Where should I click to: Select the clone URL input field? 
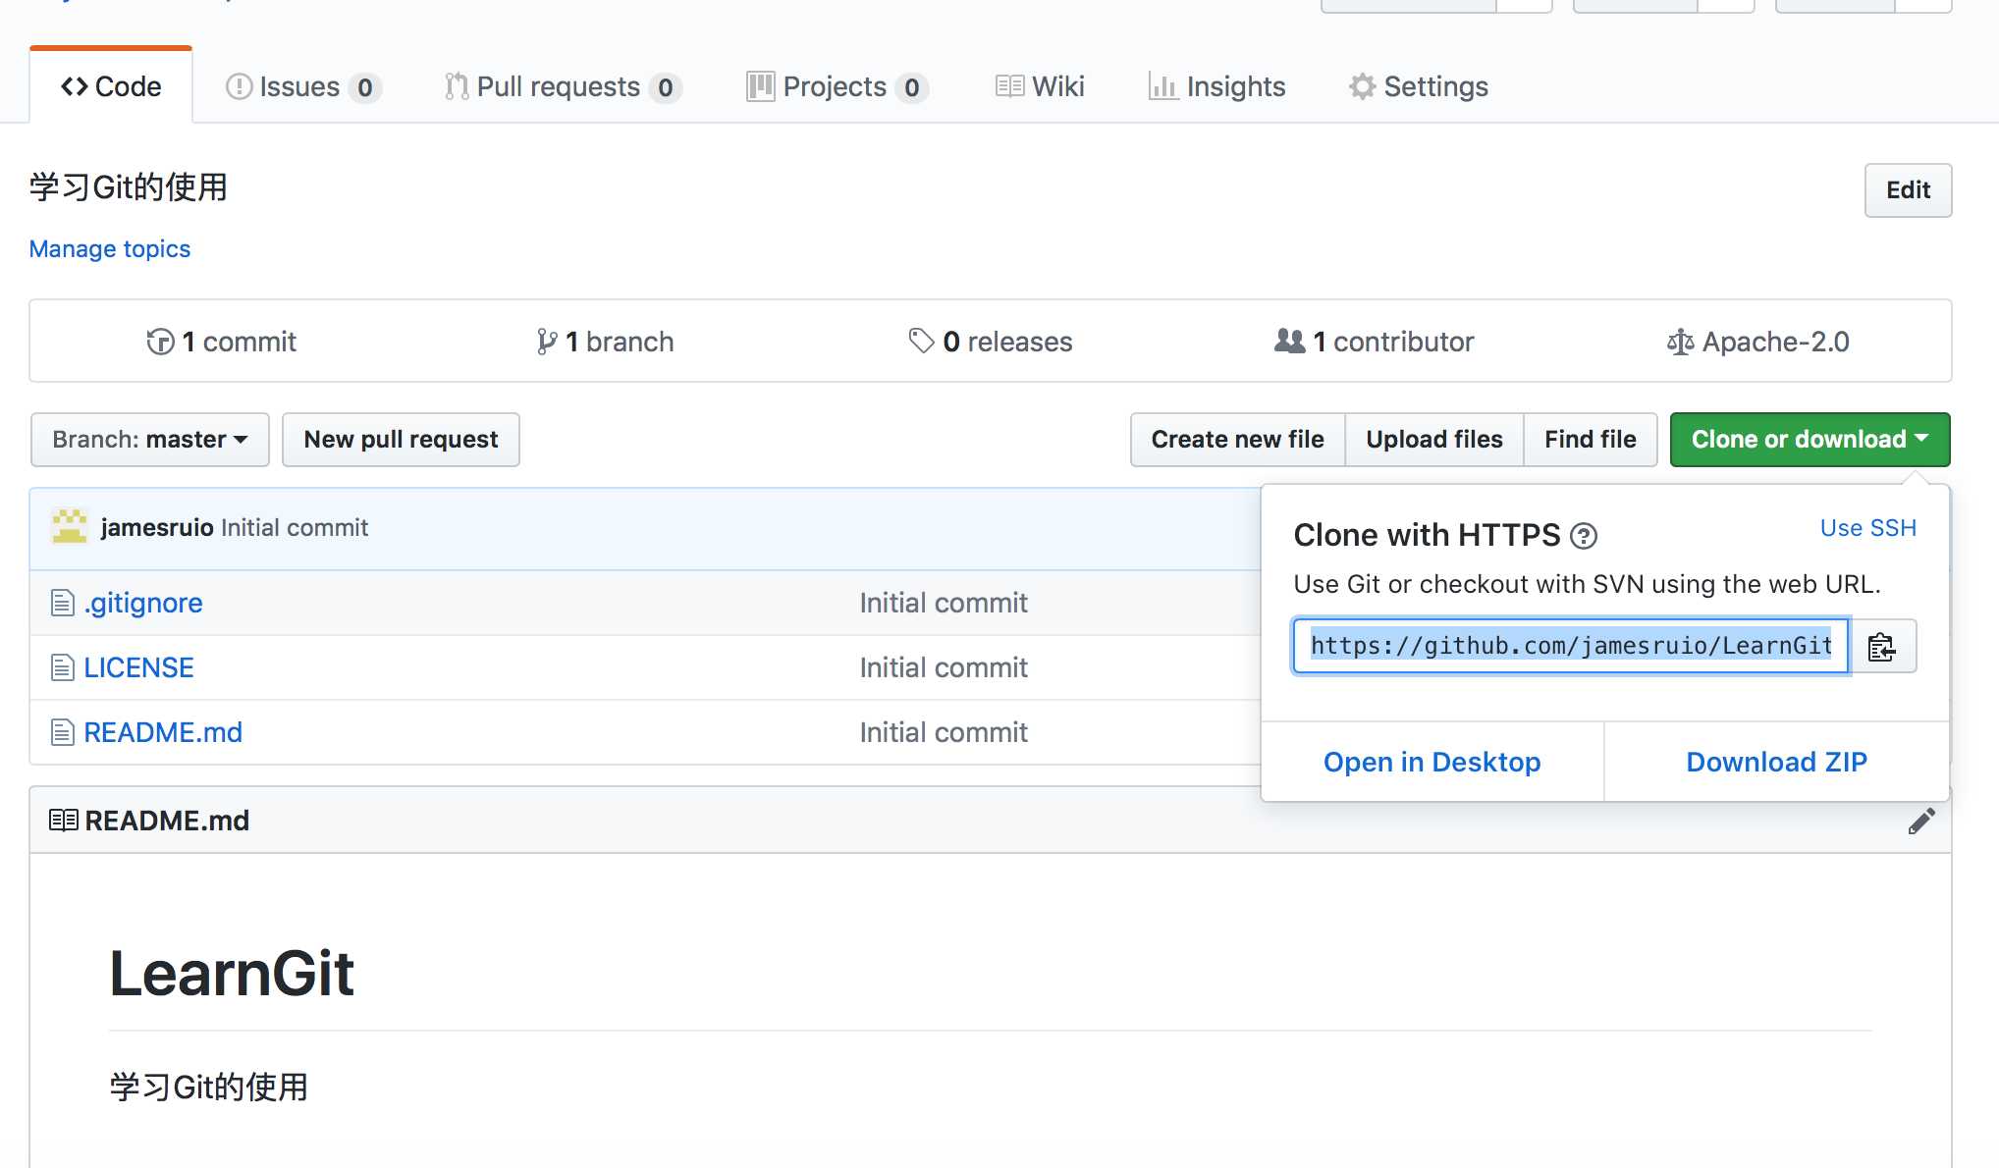click(x=1571, y=646)
